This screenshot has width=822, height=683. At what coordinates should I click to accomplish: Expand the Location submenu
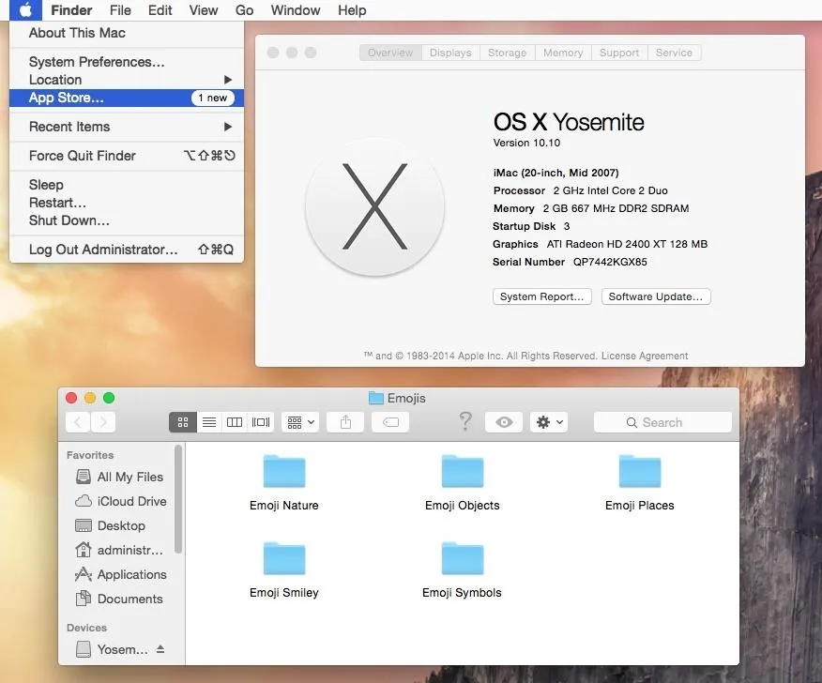click(127, 80)
